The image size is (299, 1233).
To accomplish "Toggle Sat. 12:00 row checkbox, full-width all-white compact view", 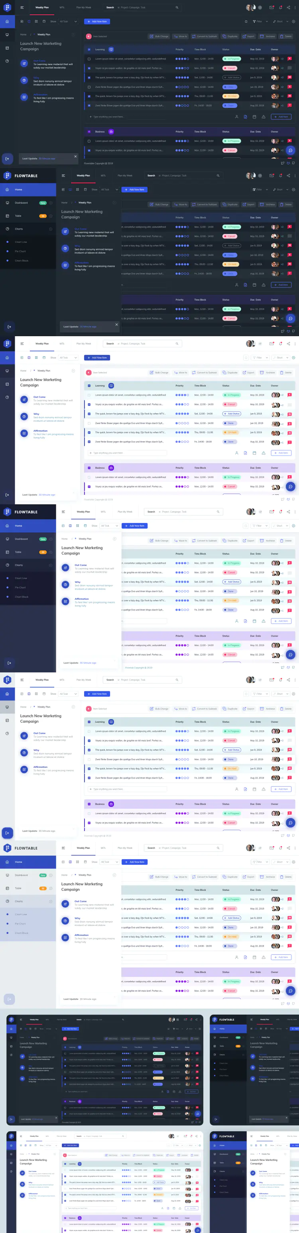I will click(89, 750).
